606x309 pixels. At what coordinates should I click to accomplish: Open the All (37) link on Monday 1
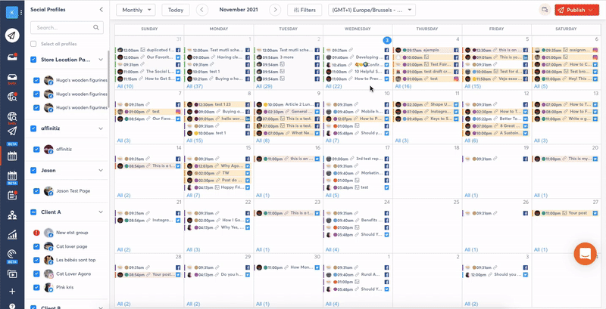point(195,86)
